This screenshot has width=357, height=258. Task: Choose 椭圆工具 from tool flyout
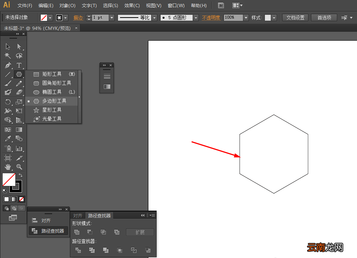(x=52, y=92)
